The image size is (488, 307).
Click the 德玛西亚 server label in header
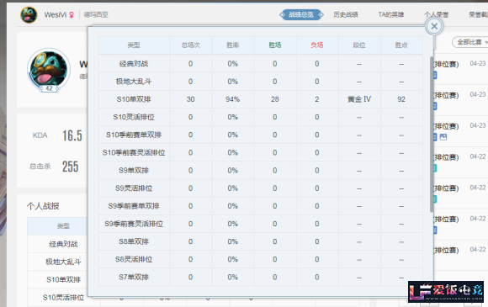[x=96, y=14]
